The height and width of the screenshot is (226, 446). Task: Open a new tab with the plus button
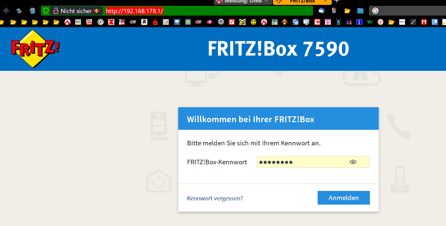point(337,1)
